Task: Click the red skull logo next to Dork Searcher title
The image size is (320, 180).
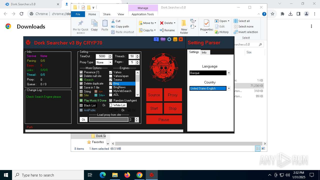Action: [28, 42]
